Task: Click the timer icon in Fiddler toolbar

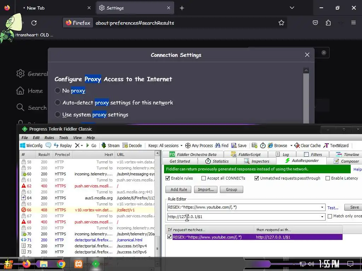Action: pyautogui.click(x=263, y=145)
